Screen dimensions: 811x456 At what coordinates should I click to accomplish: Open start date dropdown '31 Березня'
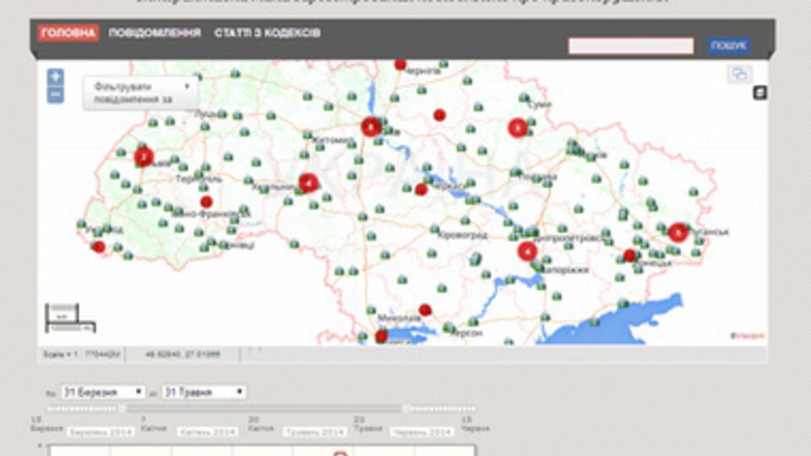click(x=103, y=392)
